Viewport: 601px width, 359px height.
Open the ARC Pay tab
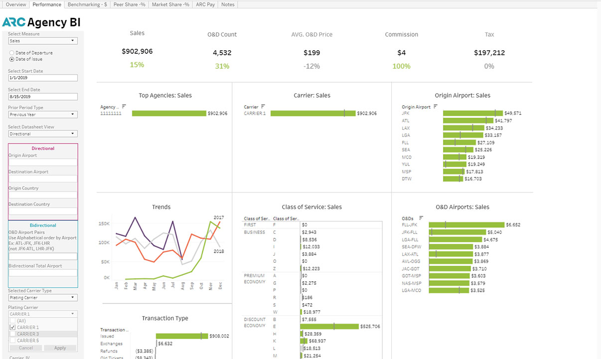click(206, 4)
